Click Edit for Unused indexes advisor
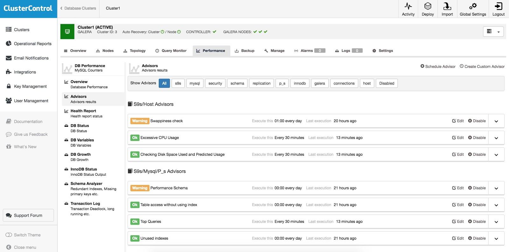 click(458, 238)
